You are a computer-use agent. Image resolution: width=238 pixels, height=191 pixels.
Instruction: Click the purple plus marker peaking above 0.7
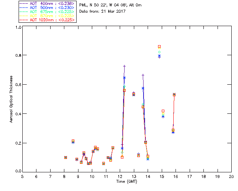coord(125,66)
